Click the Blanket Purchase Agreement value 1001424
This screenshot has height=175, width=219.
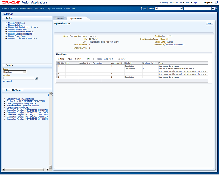[92, 36]
